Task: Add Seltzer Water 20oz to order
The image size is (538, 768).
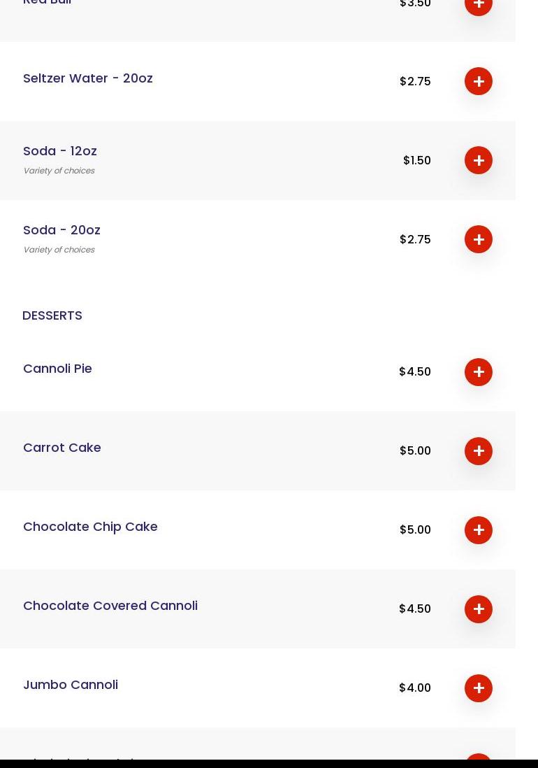Action: tap(479, 81)
